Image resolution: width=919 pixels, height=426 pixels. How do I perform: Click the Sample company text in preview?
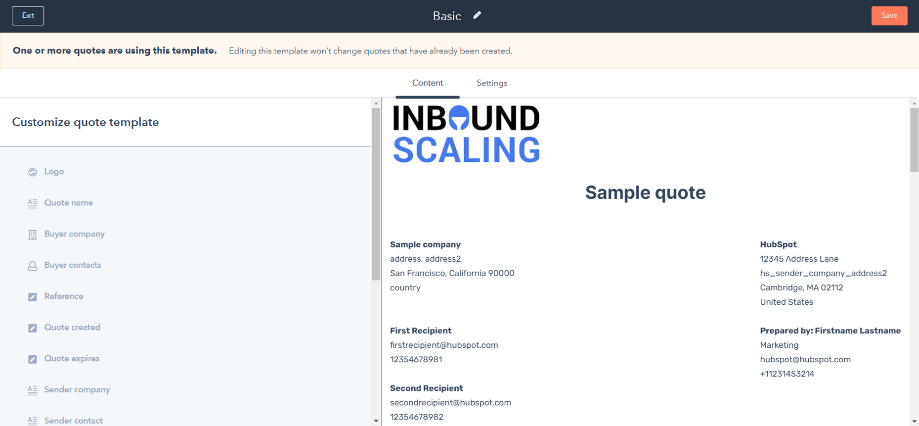(x=425, y=244)
